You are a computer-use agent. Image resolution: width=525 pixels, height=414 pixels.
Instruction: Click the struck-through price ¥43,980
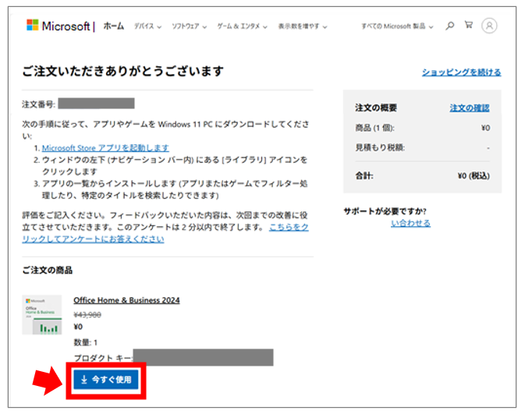87,315
